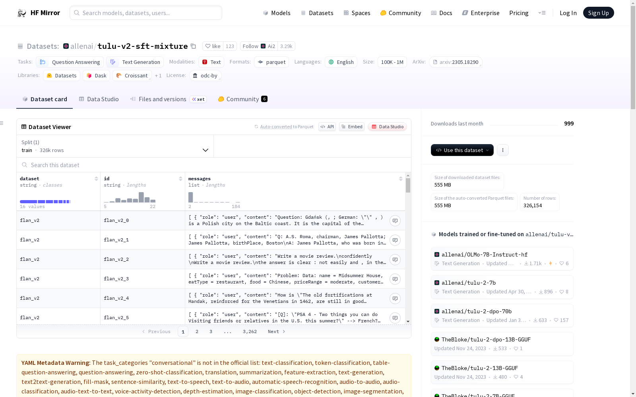Open the allenai/OLMo-7B-Instruct-hf model card
This screenshot has width=636, height=397.
tap(502, 259)
